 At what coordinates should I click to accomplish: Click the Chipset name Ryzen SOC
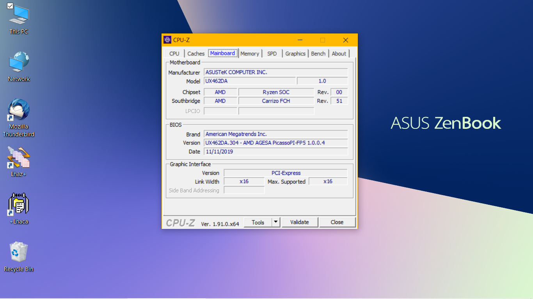276,92
